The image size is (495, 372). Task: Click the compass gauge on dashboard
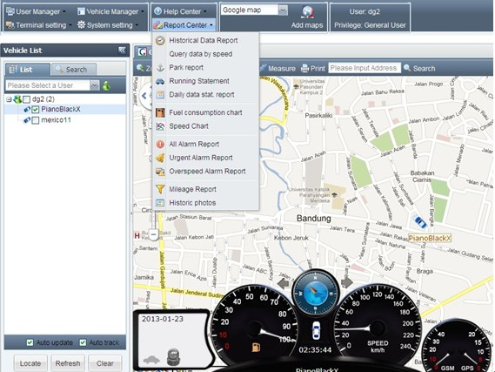[x=316, y=293]
